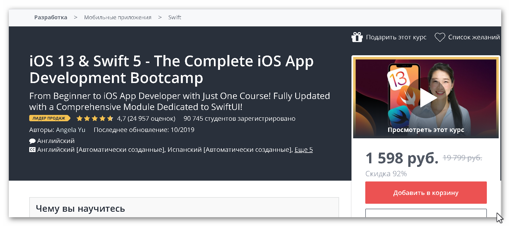Screen dimensions: 510x226
Task: Add course to Список желаний
Action: coord(474,37)
